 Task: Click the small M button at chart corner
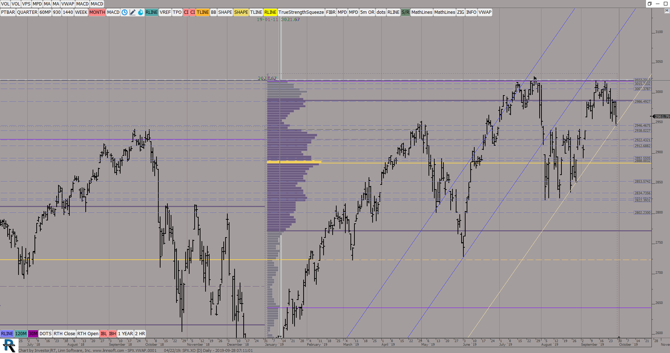point(667,11)
